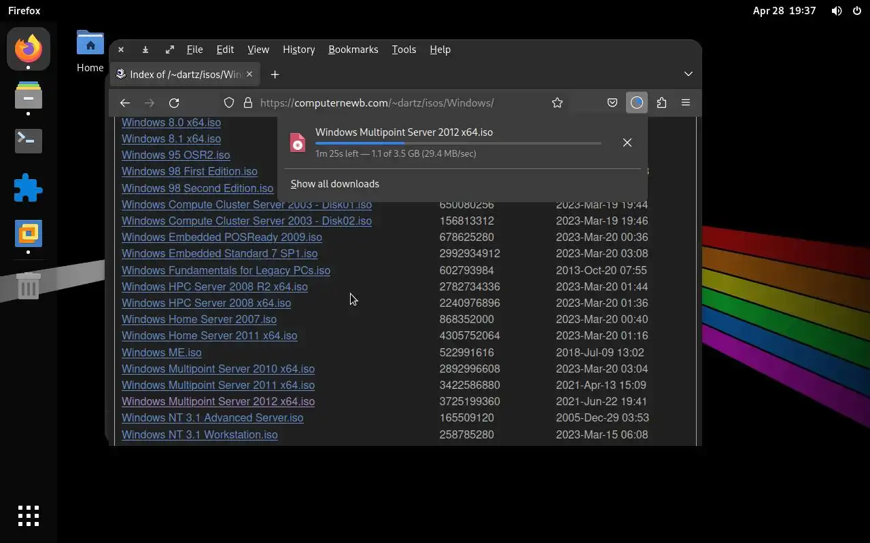870x543 pixels.
Task: Download Windows NT 3.1 Advanced Server.iso
Action: pyautogui.click(x=213, y=417)
